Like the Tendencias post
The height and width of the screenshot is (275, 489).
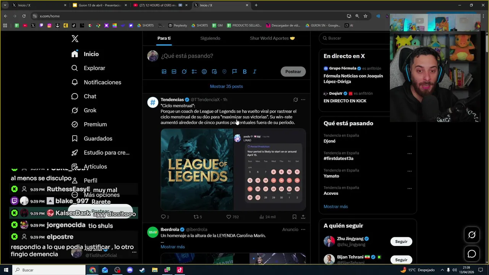[232, 217]
